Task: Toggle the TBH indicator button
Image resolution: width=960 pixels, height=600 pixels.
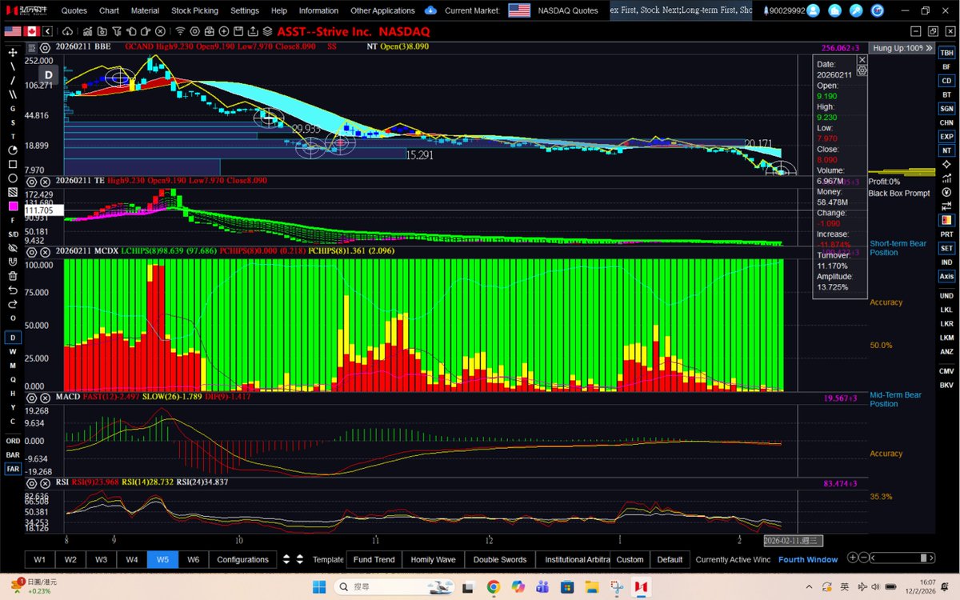Action: [x=946, y=52]
